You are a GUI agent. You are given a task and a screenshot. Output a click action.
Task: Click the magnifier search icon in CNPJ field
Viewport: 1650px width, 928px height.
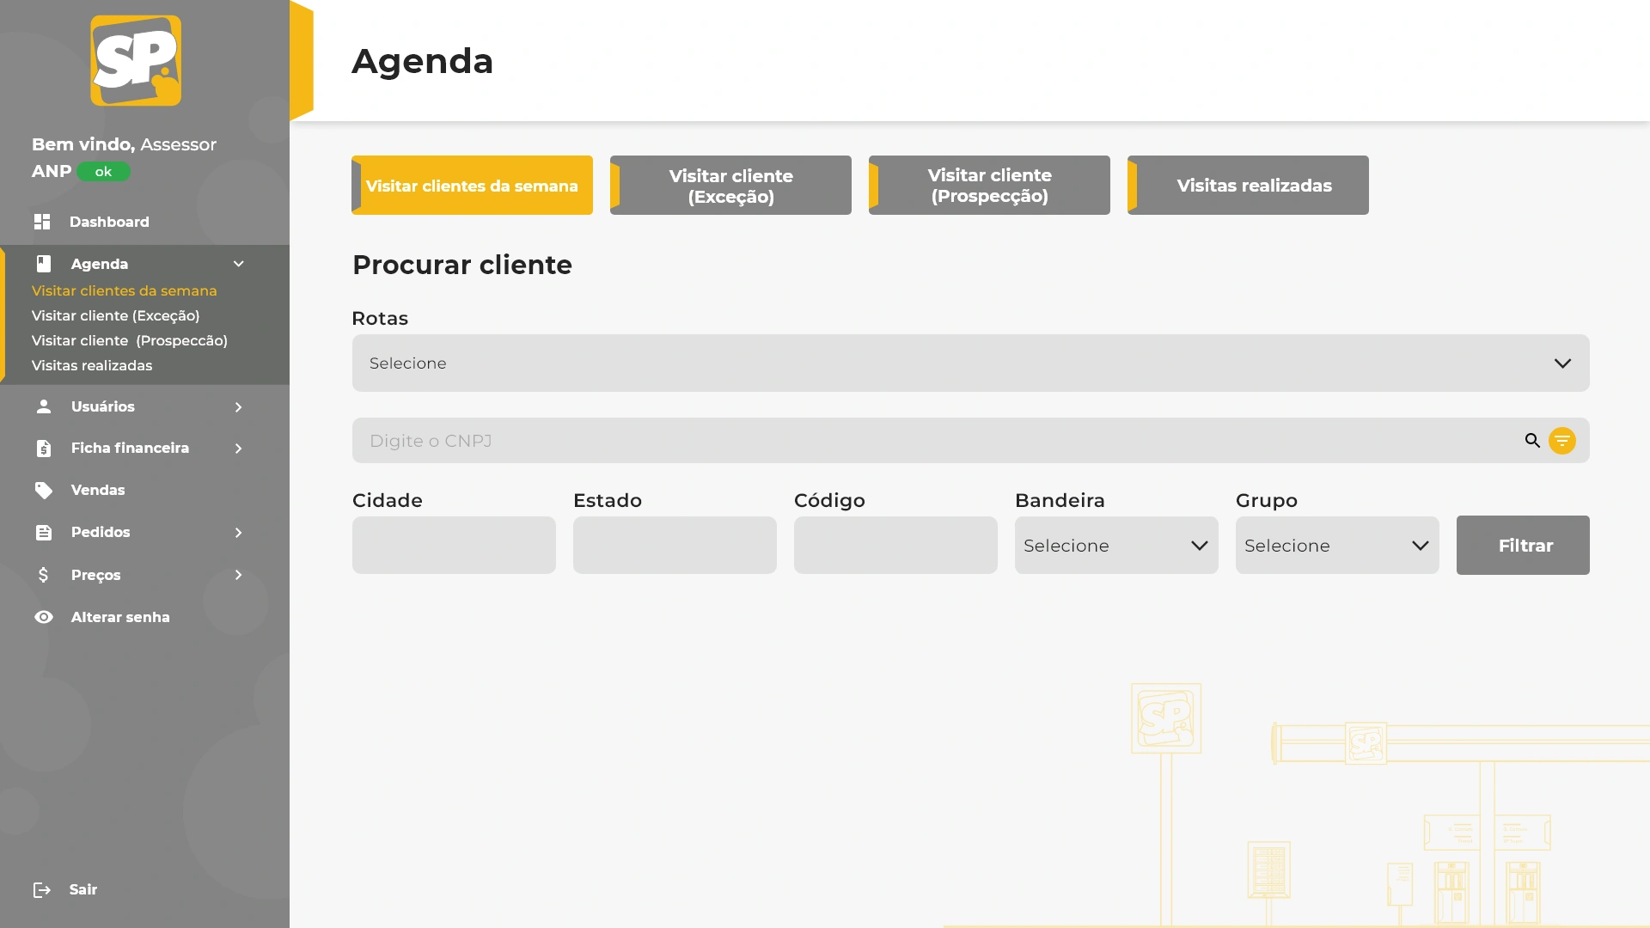pos(1532,441)
